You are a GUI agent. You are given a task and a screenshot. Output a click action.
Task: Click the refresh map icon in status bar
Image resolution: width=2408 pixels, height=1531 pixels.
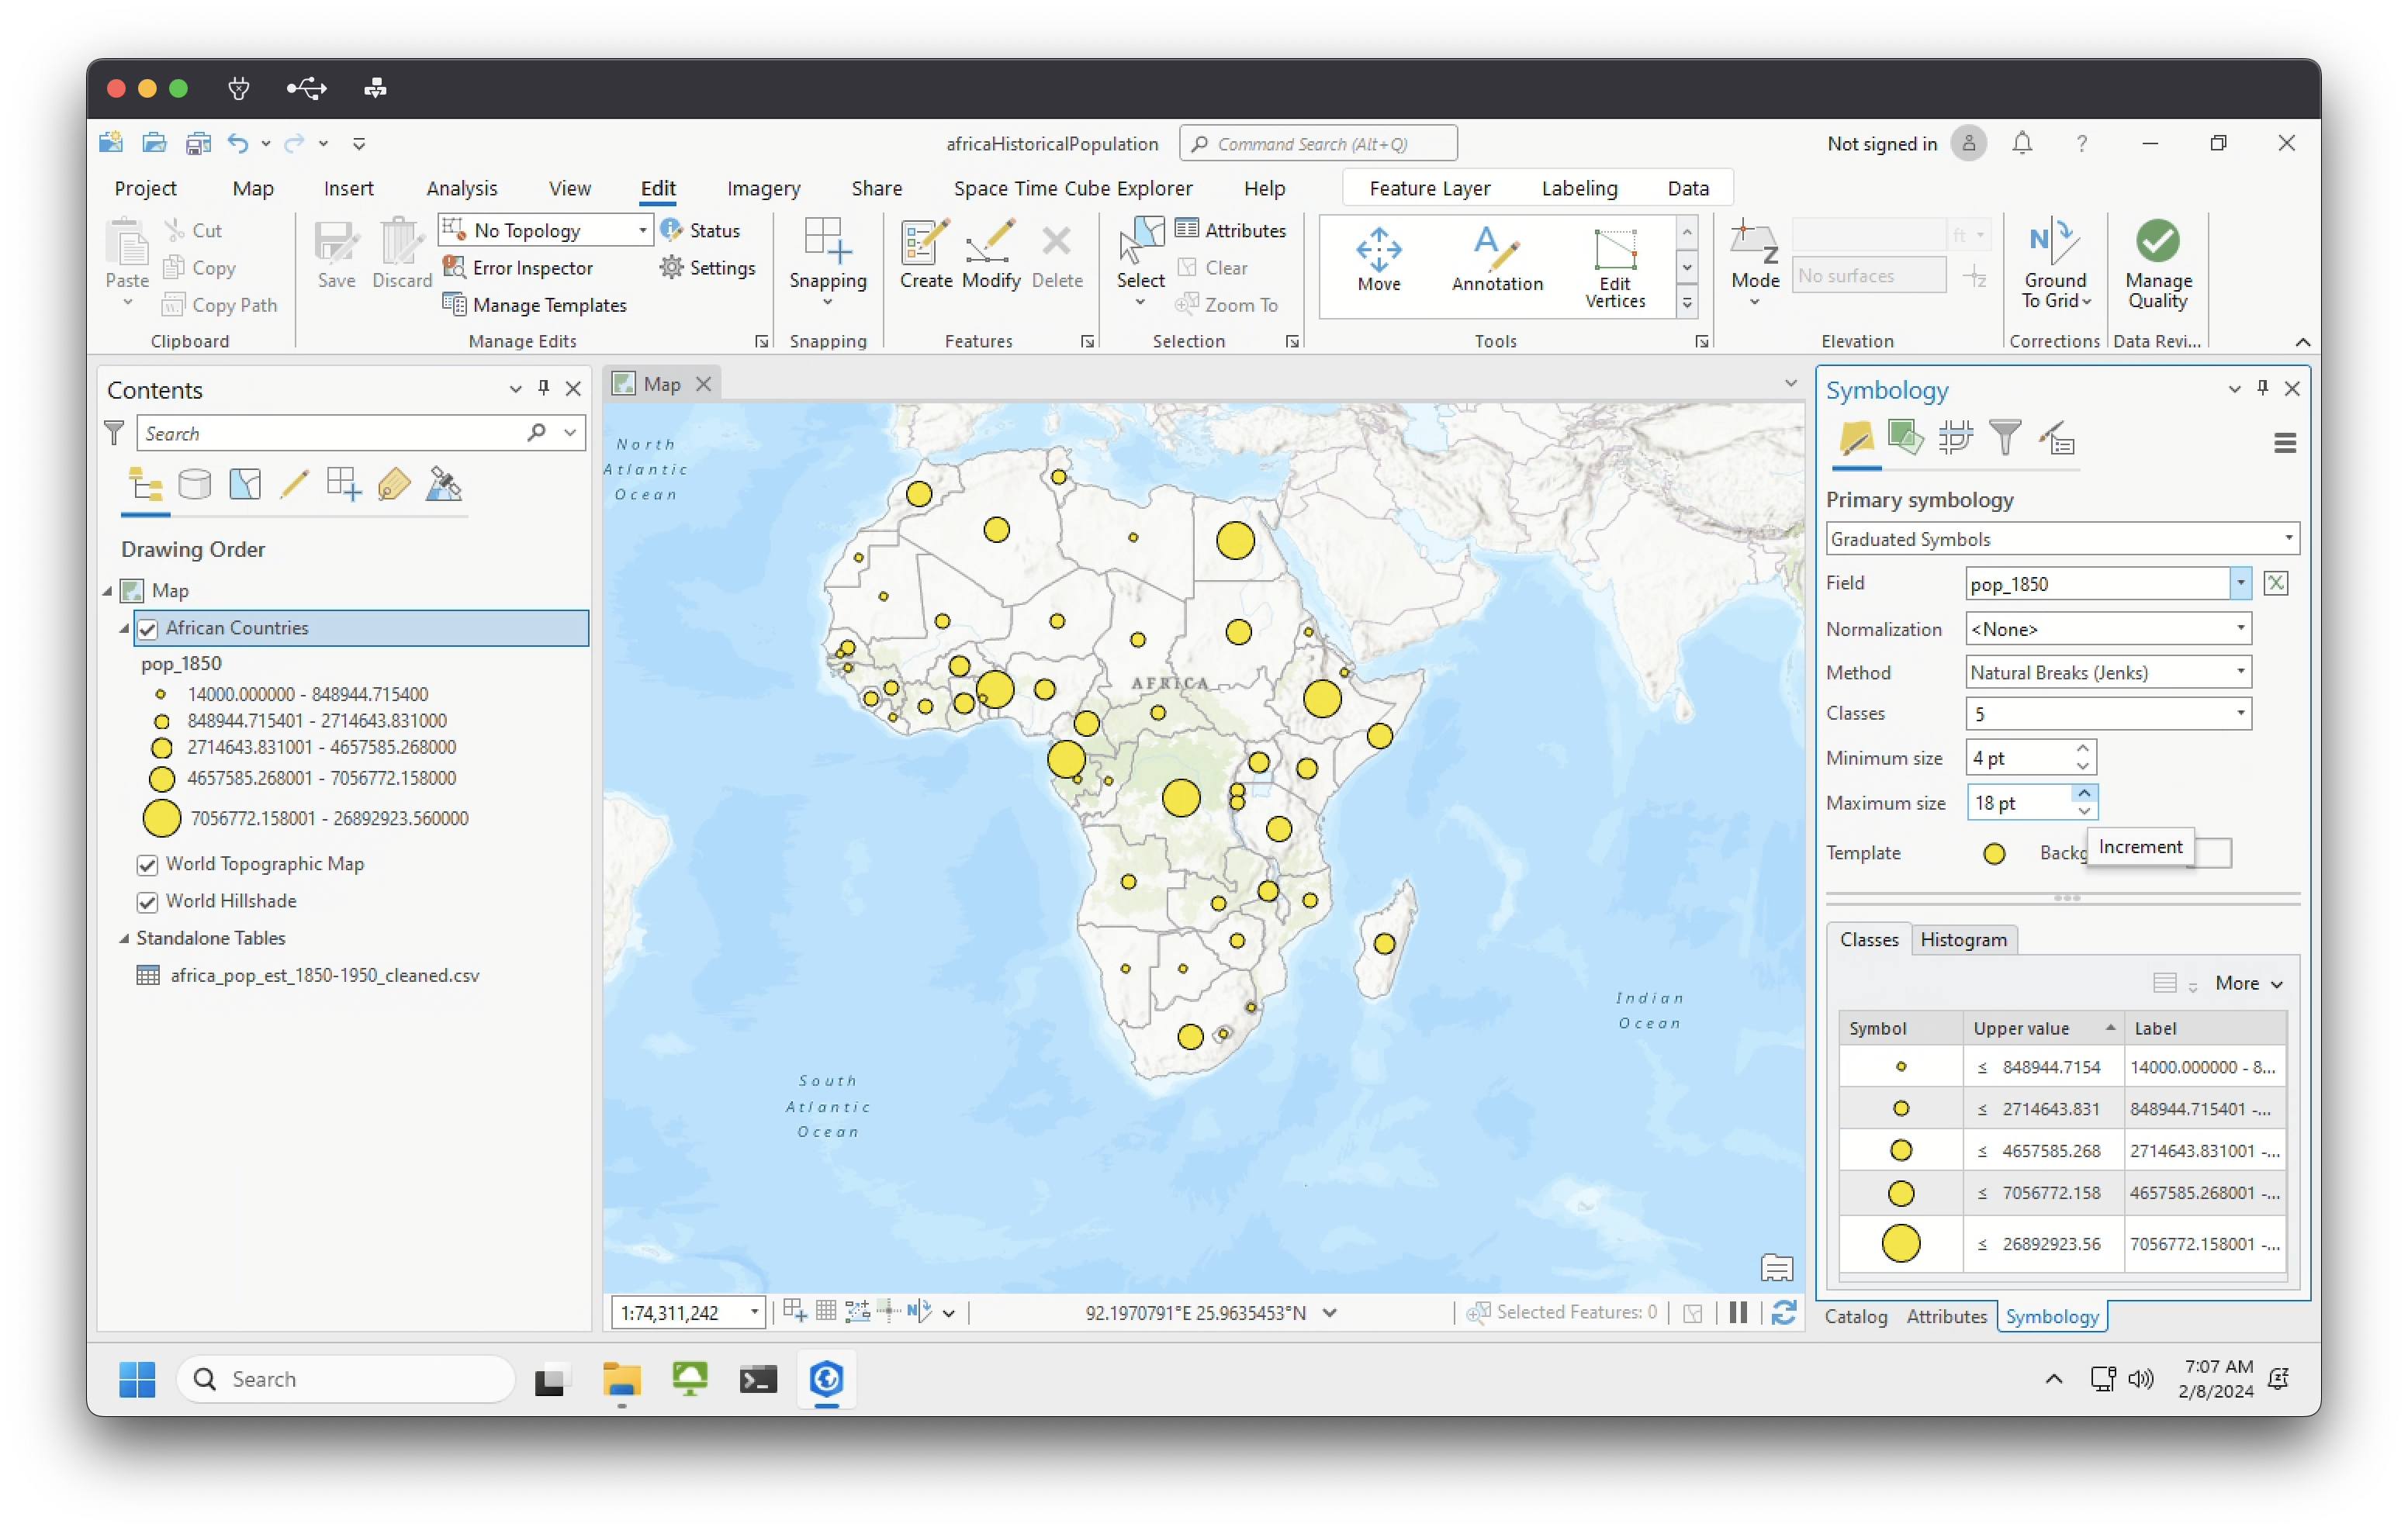(x=1783, y=1313)
